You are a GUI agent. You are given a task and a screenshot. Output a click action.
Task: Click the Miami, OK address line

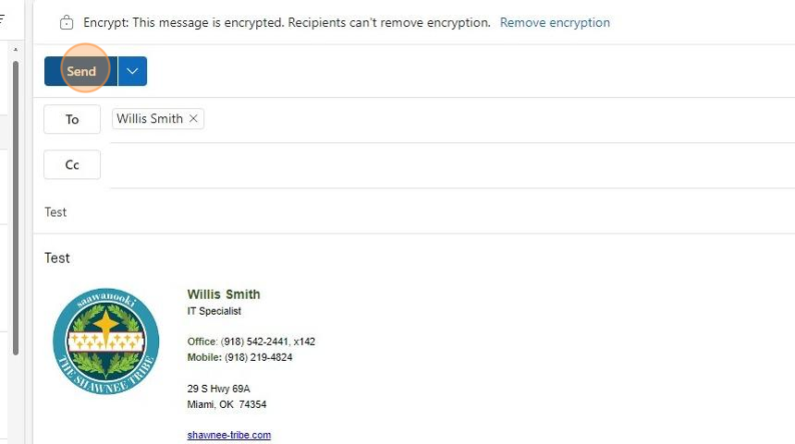point(226,404)
